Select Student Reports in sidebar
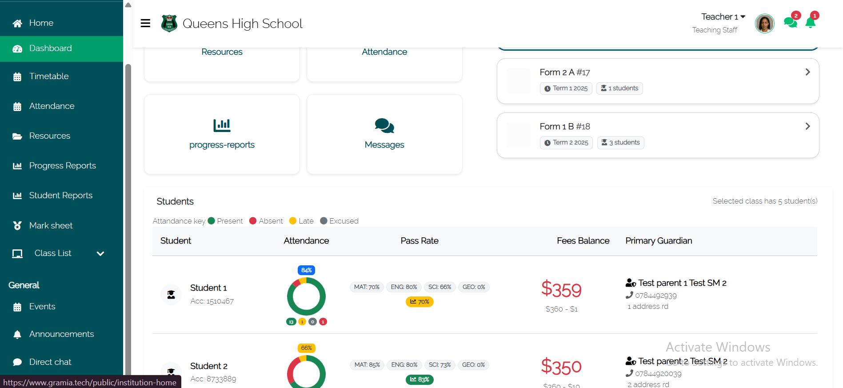Viewport: 843px width, 388px height. [60, 196]
